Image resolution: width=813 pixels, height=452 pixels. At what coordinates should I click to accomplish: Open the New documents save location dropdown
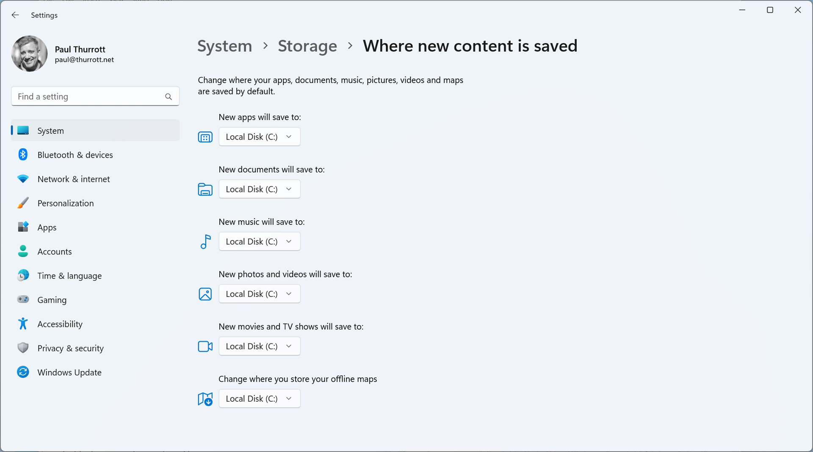tap(259, 189)
